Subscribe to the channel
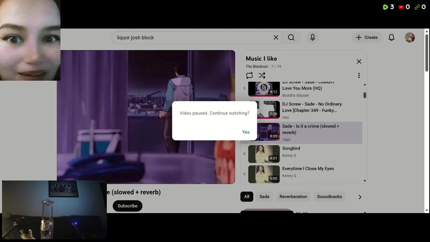The width and height of the screenshot is (430, 242). point(127,206)
